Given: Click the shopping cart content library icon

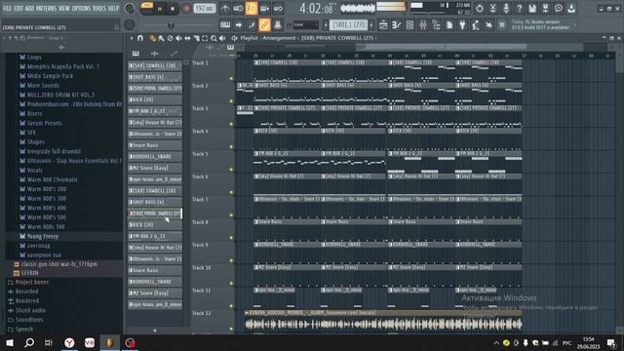Looking at the screenshot, I should point(501,25).
